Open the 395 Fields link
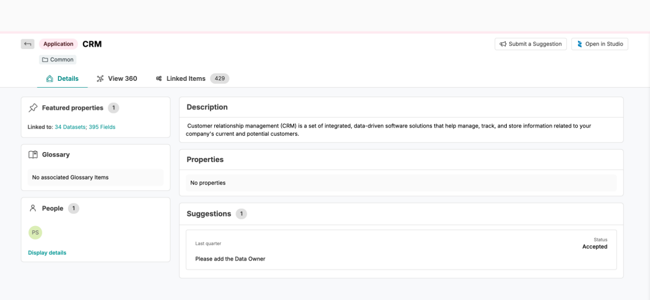The width and height of the screenshot is (650, 300). [x=102, y=127]
